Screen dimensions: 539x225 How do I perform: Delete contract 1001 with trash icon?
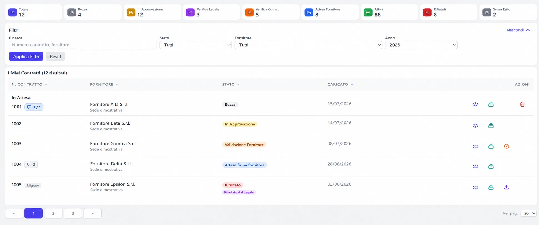(x=522, y=104)
